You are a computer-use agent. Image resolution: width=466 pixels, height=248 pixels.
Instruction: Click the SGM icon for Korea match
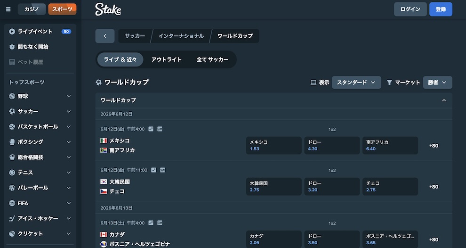tap(162, 170)
